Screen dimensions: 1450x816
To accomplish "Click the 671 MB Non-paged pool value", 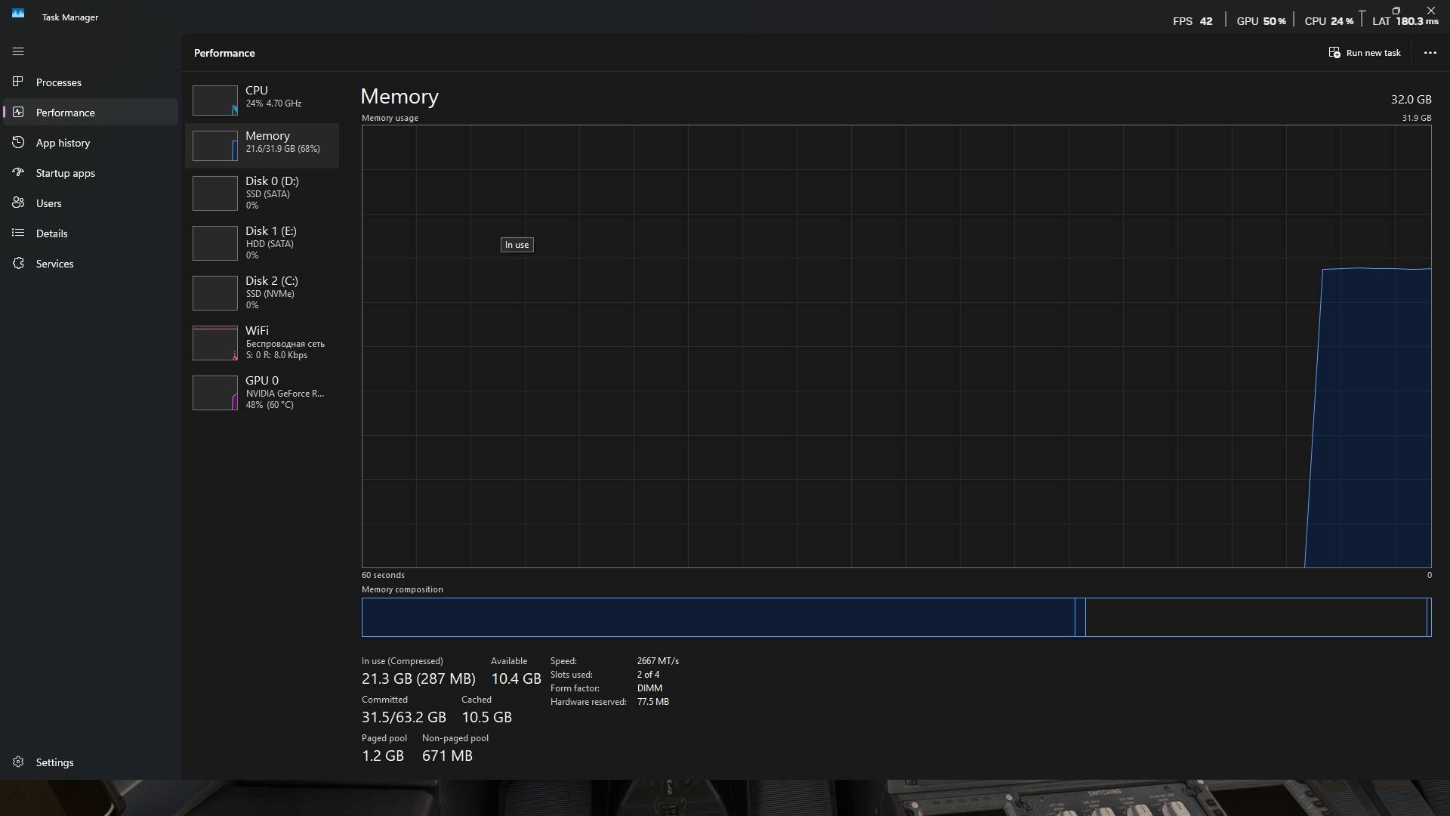I will pyautogui.click(x=447, y=756).
